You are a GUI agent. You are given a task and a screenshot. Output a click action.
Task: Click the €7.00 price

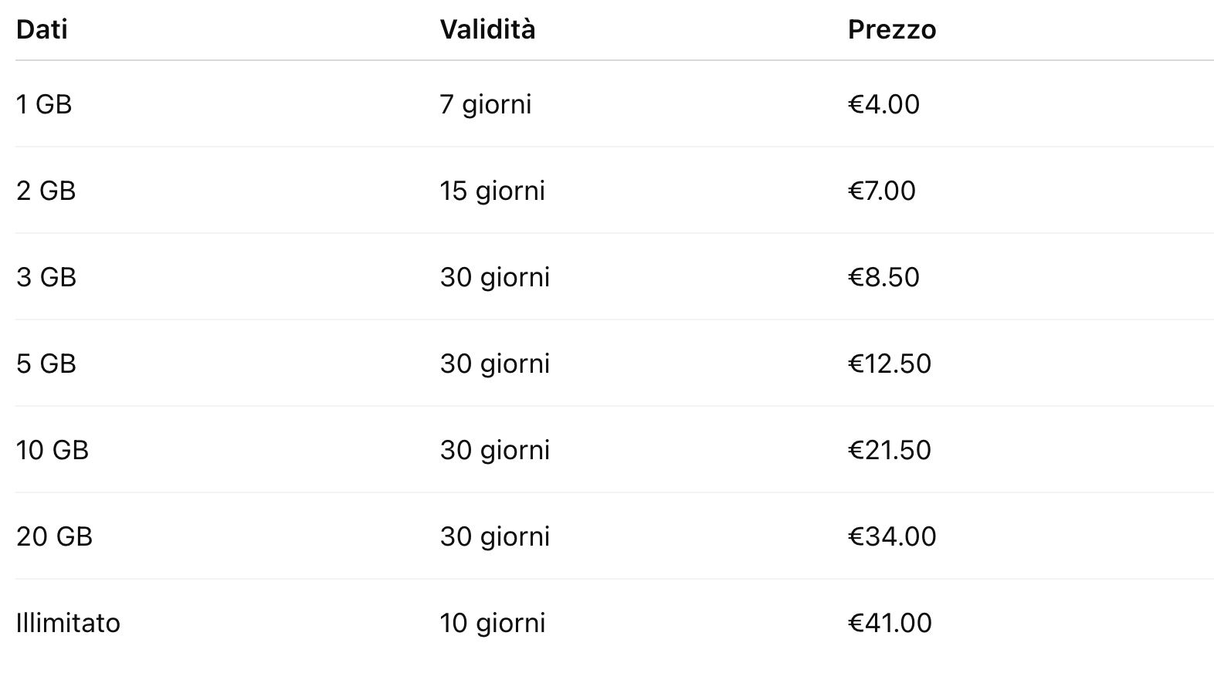click(881, 191)
